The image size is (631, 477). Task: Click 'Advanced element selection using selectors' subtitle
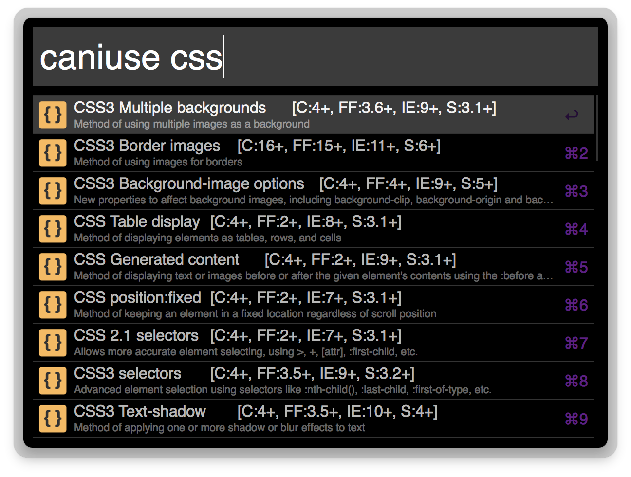(283, 390)
